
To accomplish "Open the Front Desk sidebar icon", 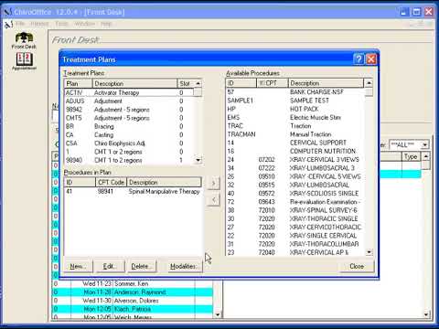I will [x=24, y=40].
